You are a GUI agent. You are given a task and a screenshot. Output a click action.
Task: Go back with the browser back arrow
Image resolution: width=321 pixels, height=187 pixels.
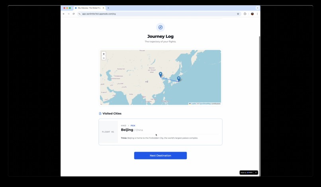point(64,14)
